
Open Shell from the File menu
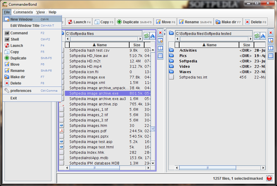point(32,39)
